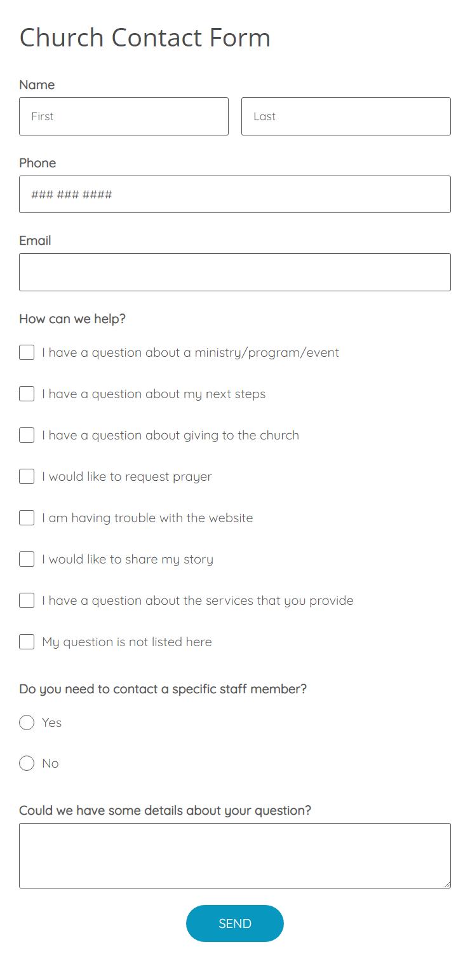The image size is (470, 961).
Task: Select 'My question is not listed here'
Action: [26, 642]
